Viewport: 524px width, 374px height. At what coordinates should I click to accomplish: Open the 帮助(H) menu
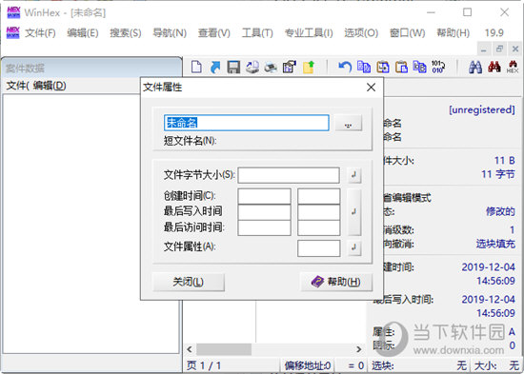tap(453, 32)
